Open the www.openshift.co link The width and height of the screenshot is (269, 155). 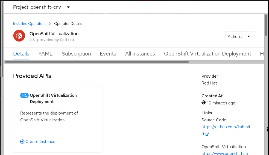[x=224, y=153]
